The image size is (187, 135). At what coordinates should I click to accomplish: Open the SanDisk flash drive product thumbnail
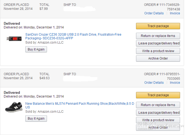click(14, 39)
